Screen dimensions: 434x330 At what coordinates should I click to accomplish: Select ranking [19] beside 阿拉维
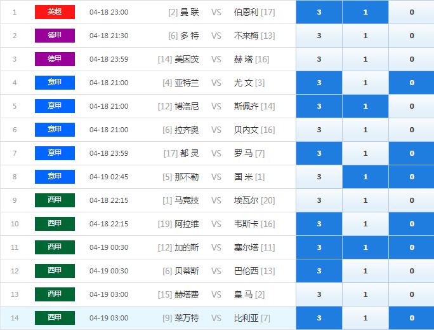[x=165, y=224]
